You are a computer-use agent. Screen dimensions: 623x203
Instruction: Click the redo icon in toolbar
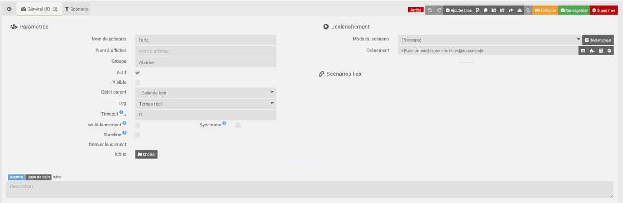[x=438, y=10]
